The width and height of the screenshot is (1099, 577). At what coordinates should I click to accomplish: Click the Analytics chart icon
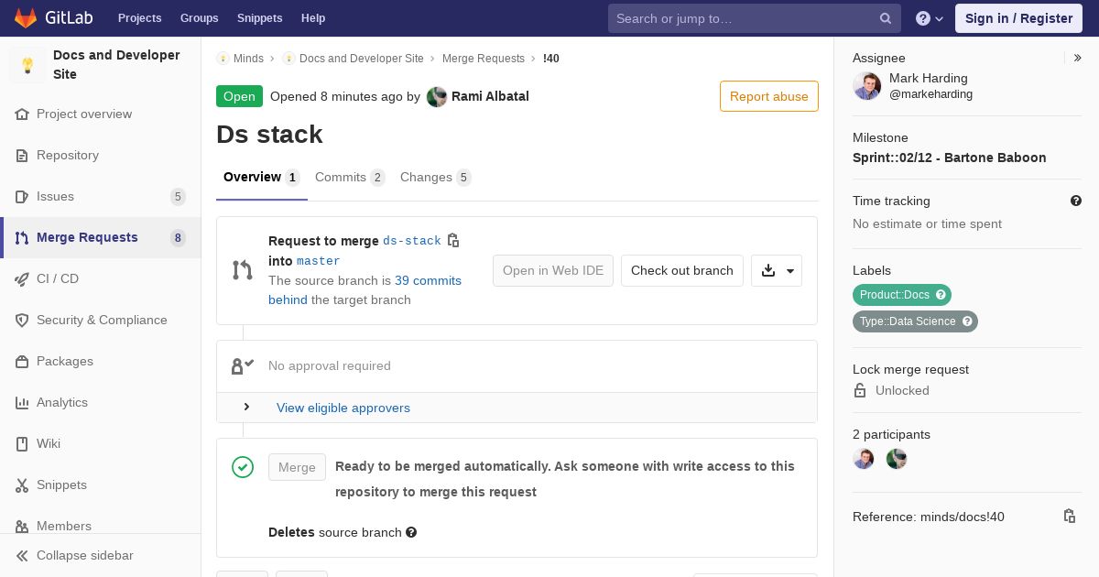(x=22, y=402)
